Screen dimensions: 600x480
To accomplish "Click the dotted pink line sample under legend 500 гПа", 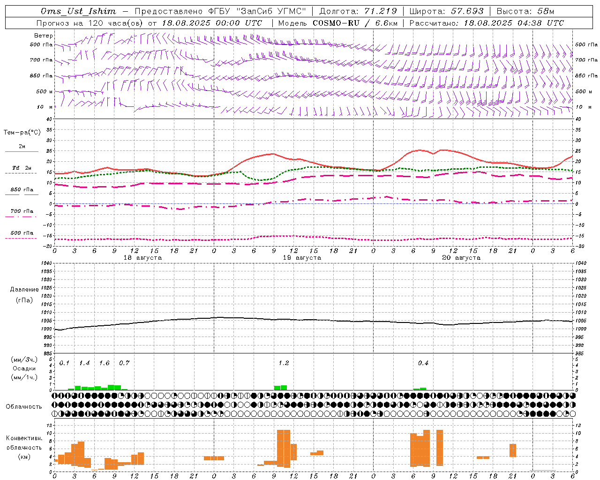I will [x=21, y=239].
